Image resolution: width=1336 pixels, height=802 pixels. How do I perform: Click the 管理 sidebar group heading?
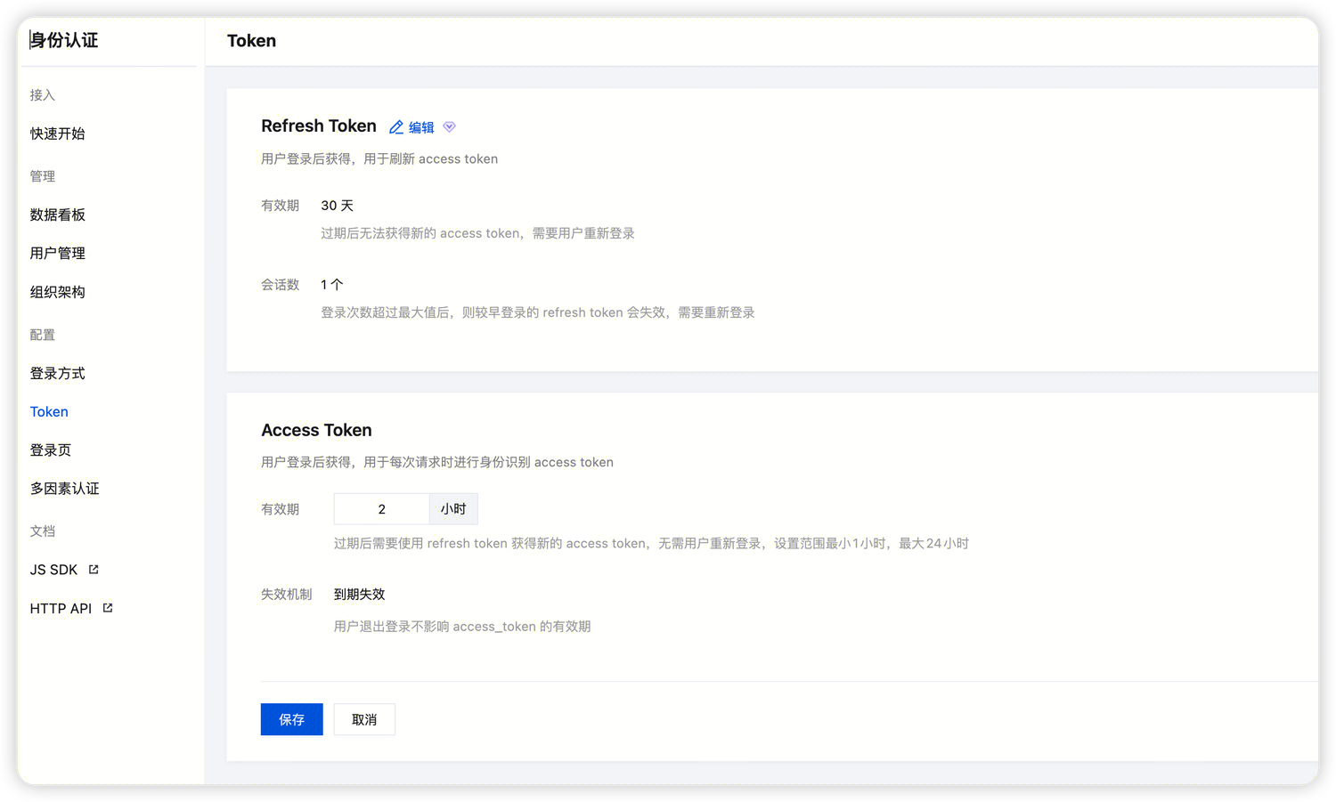point(43,176)
